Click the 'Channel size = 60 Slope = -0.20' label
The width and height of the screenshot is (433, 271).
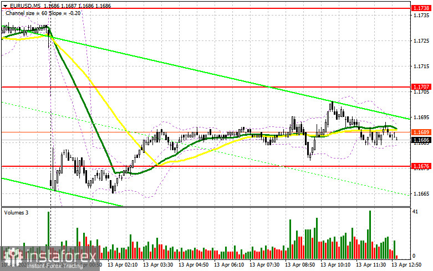point(43,13)
